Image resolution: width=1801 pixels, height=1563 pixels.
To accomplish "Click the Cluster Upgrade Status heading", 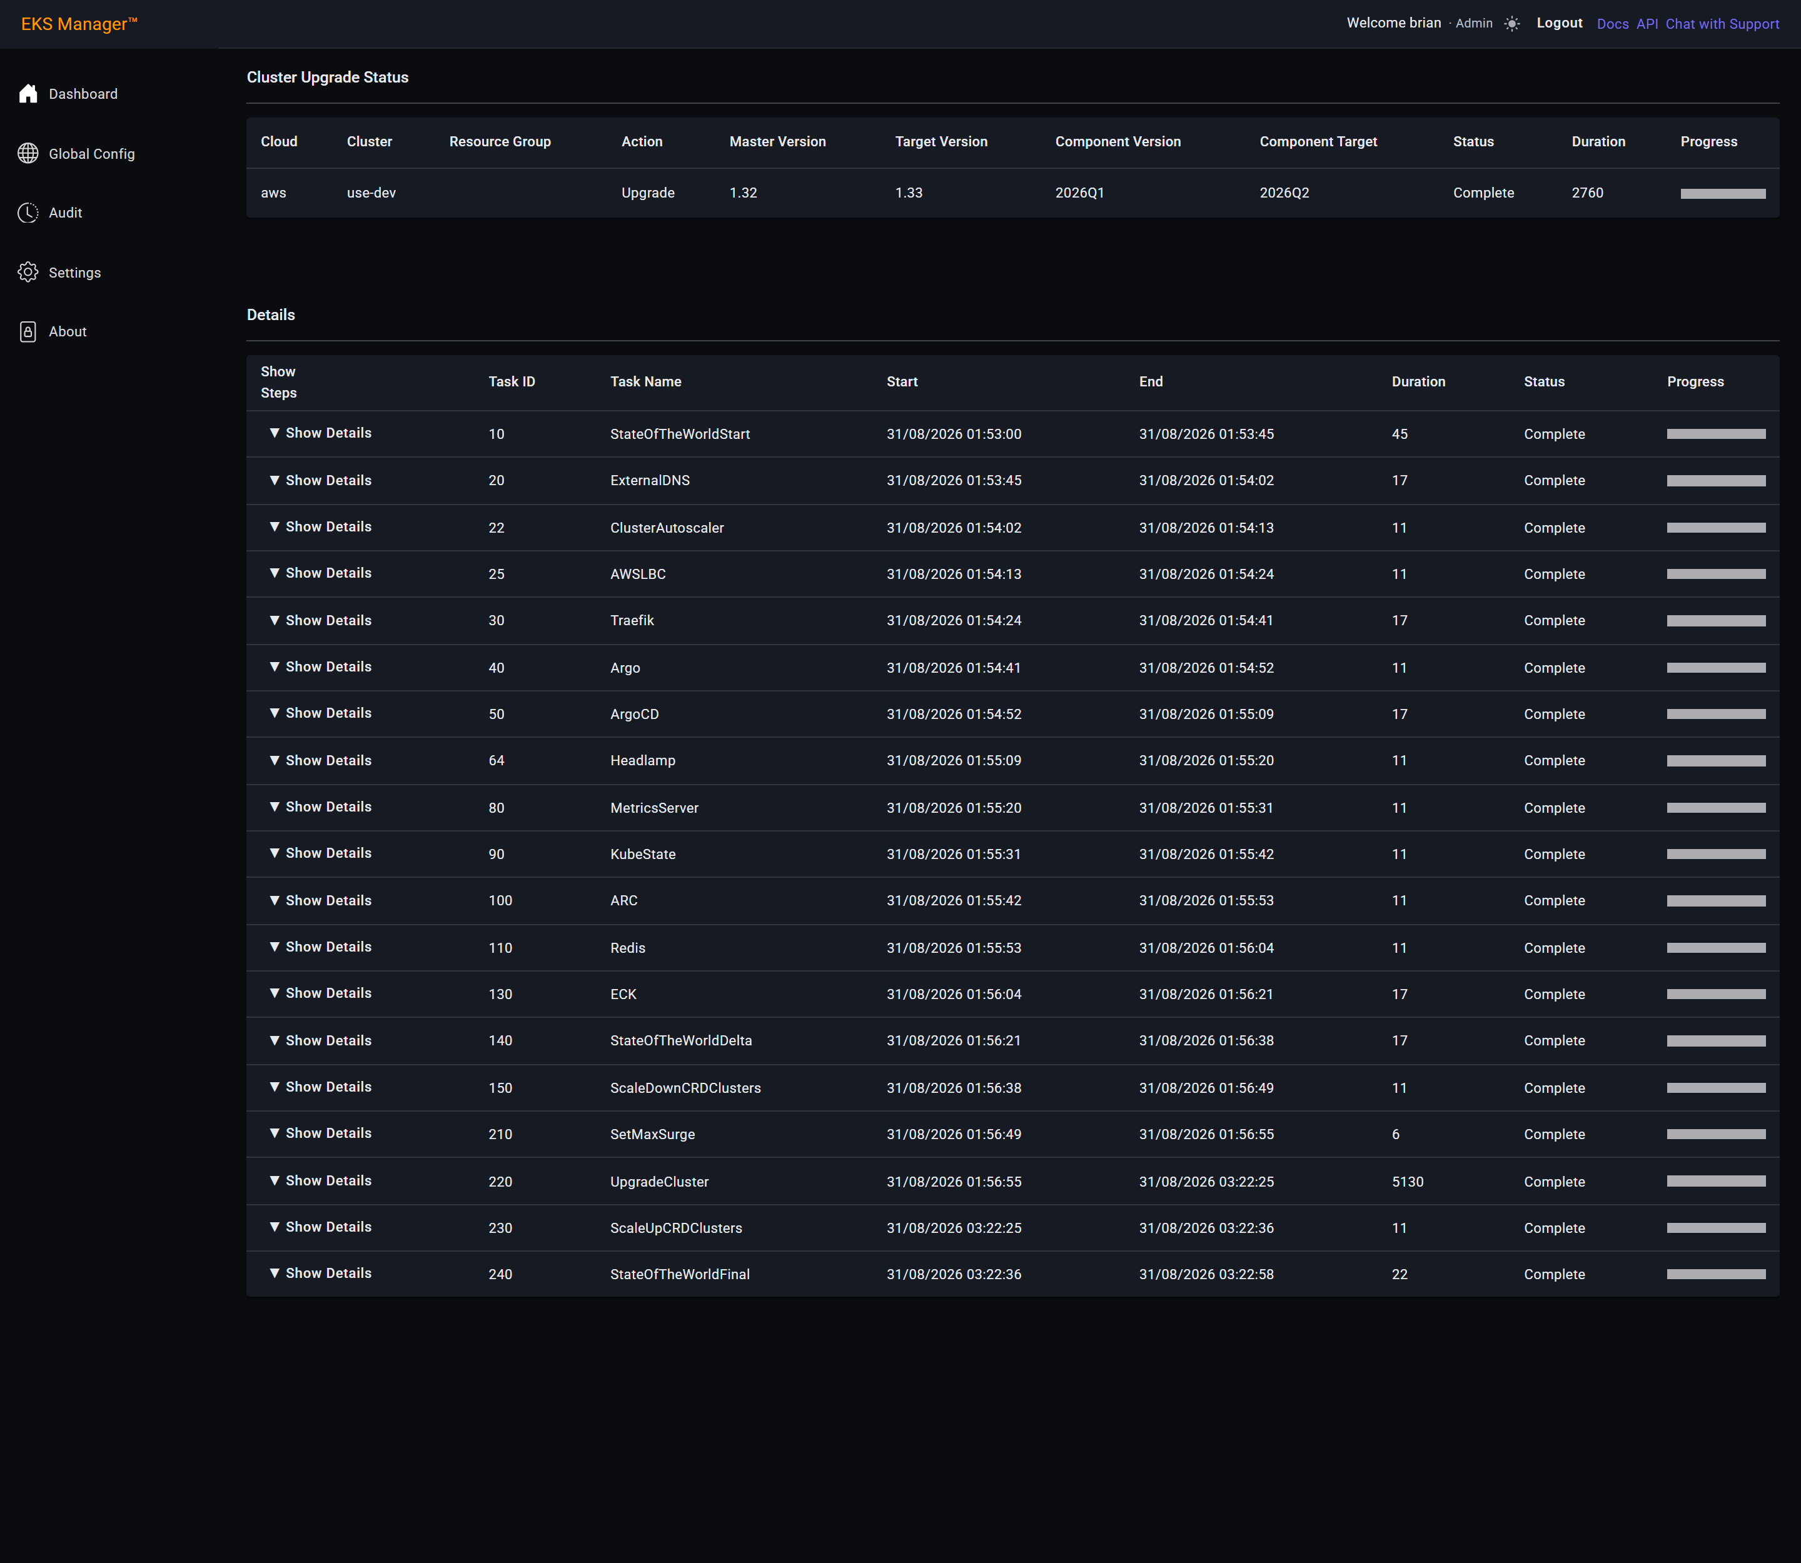I will click(x=327, y=77).
